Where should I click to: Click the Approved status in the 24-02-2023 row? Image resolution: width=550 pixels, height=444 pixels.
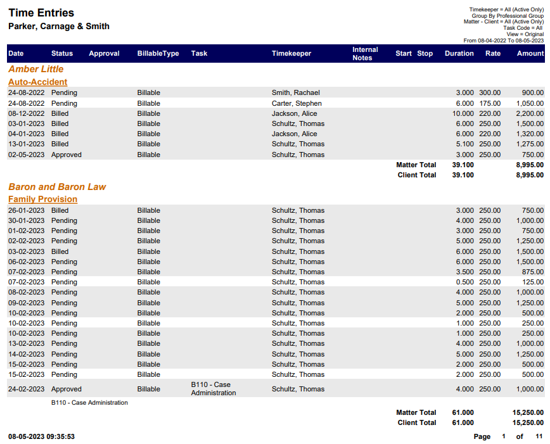(67, 389)
